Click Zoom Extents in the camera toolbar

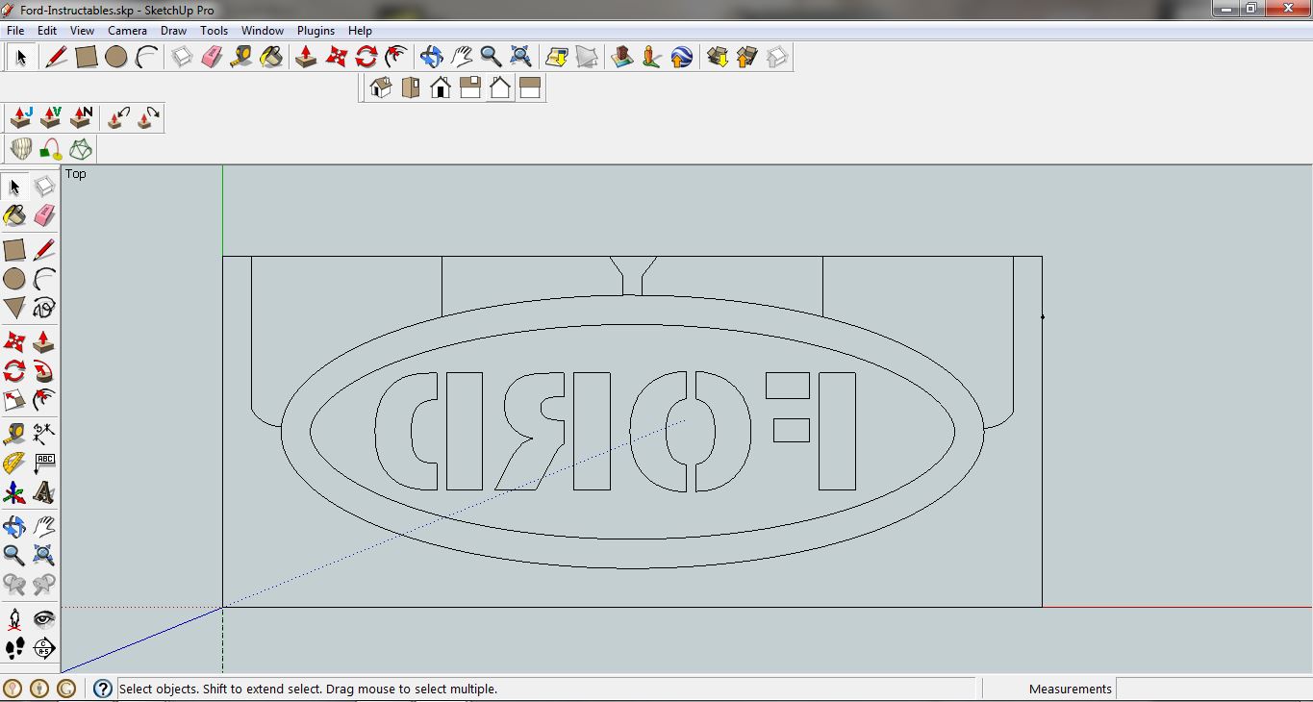click(x=519, y=57)
